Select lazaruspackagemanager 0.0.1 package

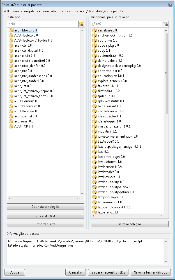[119, 147]
